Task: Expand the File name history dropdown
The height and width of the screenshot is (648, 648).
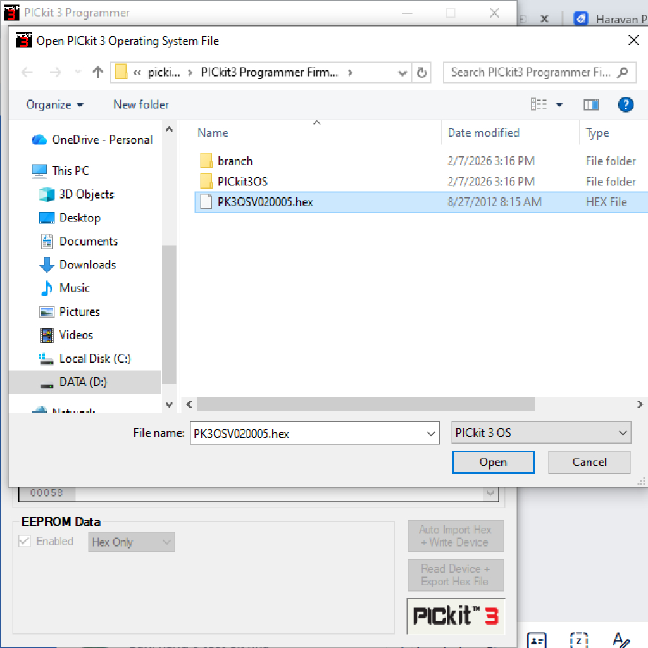Action: tap(432, 434)
